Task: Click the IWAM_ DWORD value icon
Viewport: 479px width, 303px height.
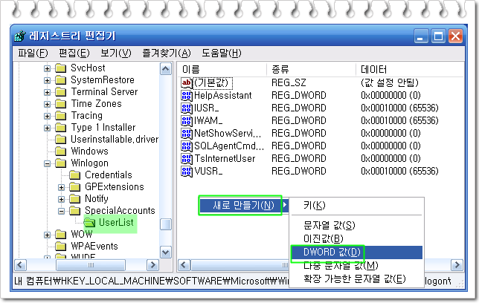Action: click(187, 121)
